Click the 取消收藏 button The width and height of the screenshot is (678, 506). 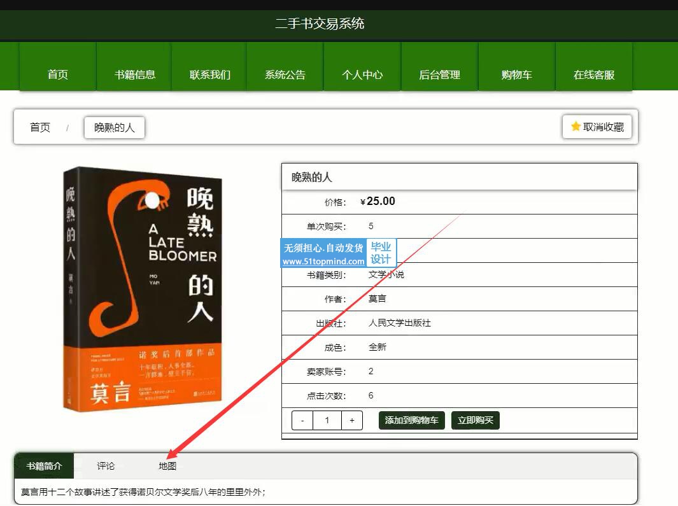point(597,127)
